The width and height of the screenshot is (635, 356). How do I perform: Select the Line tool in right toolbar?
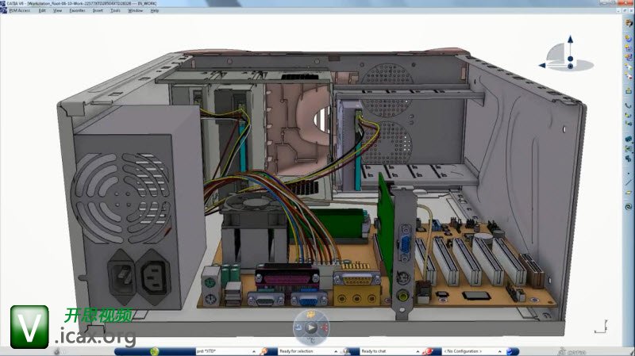[629, 182]
